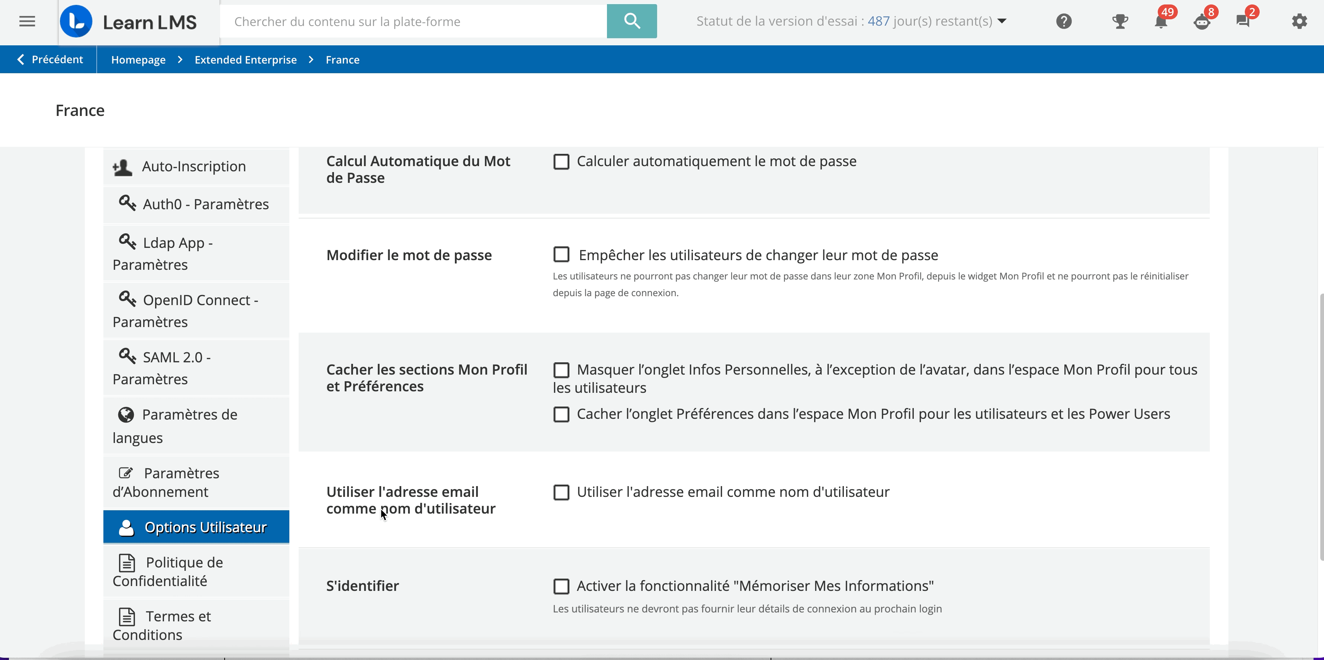Screen dimensions: 1324x660
Task: Open the Auto-Inscription settings tab
Action: 196,167
